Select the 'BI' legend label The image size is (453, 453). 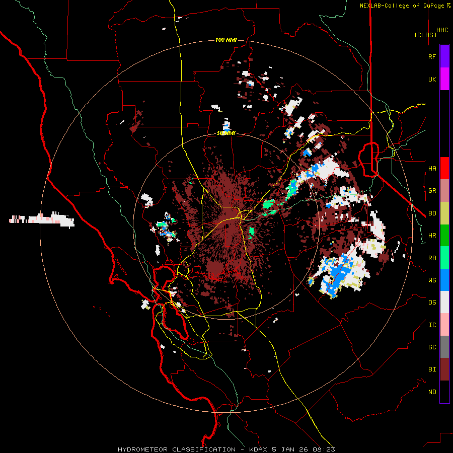pyautogui.click(x=432, y=369)
